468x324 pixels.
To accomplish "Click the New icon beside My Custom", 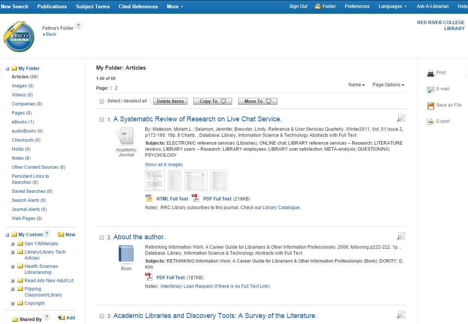I will pos(61,234).
